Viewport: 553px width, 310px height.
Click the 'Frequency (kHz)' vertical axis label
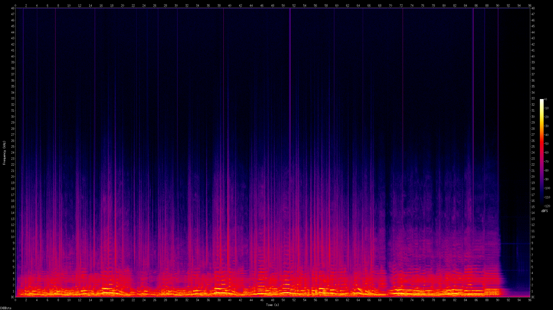4,153
